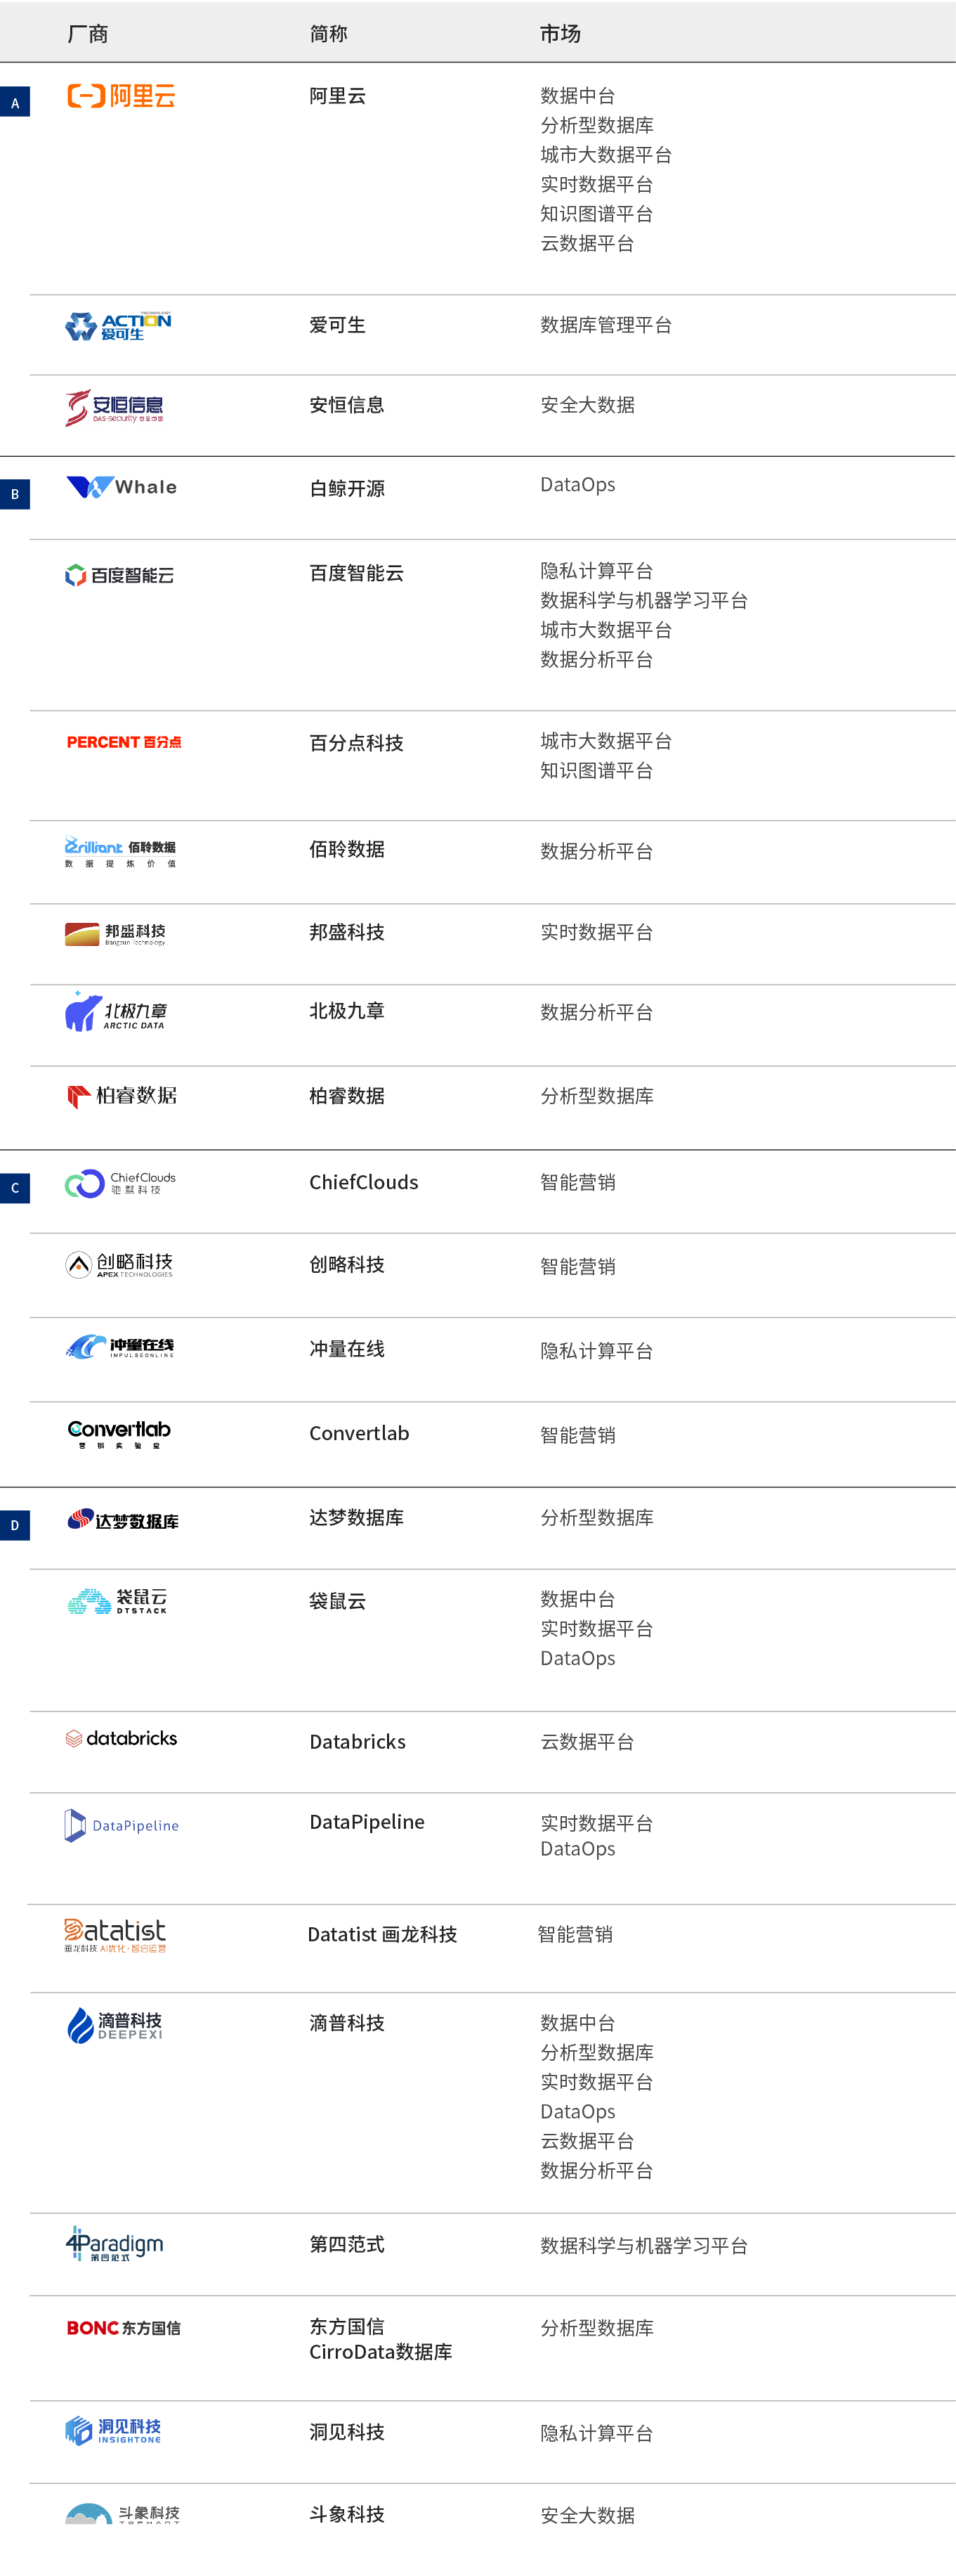Click the PERCENT 百分点 logo
The image size is (956, 2576).
click(x=124, y=742)
